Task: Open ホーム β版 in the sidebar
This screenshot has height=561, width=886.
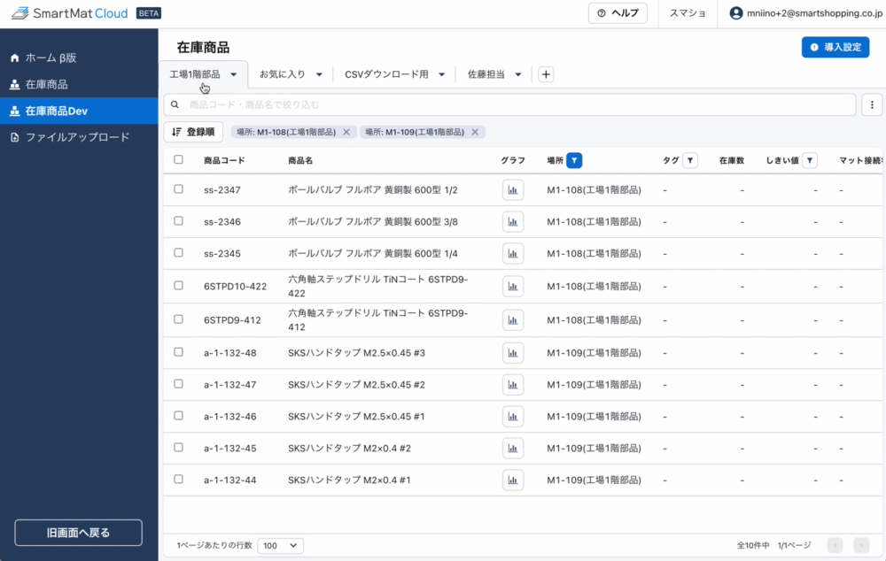Action: (x=79, y=58)
